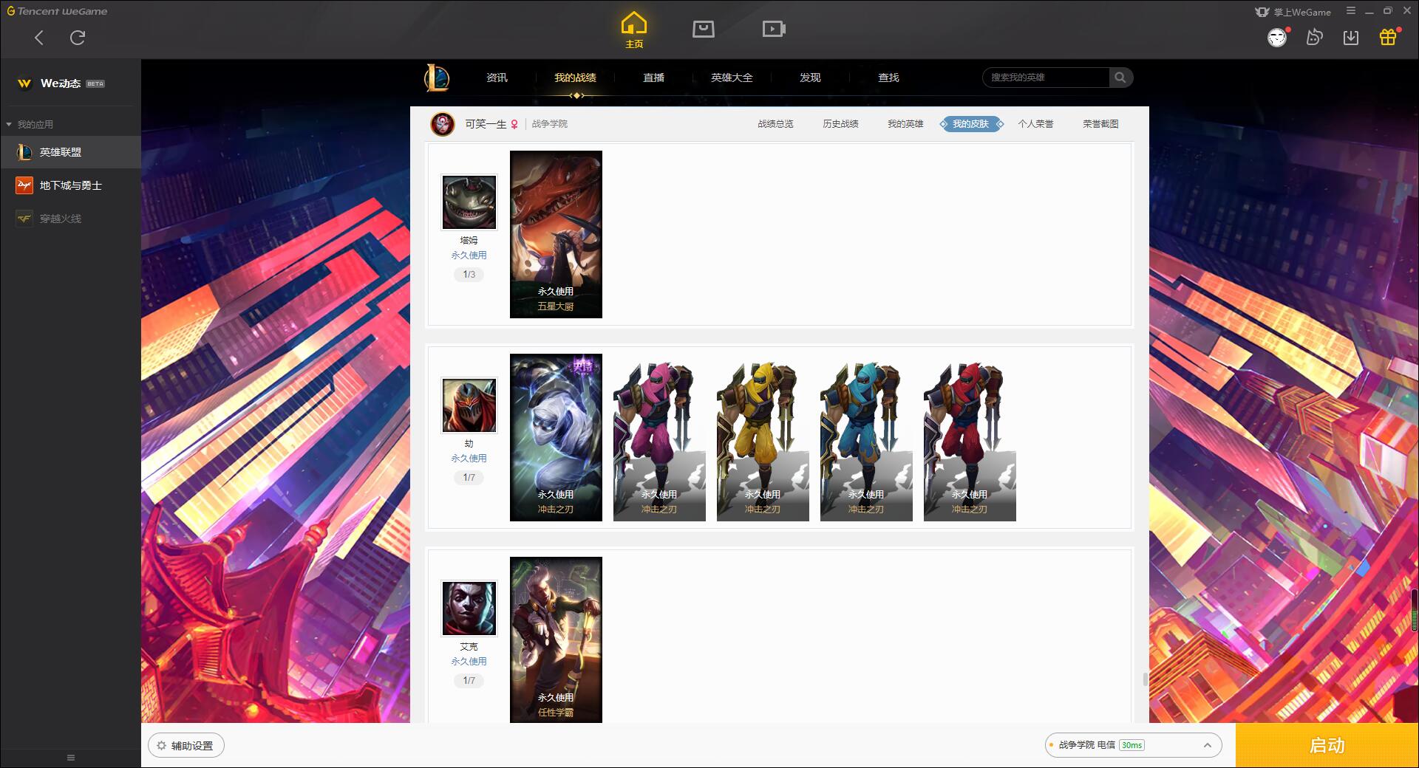Open the store bag icon

click(x=703, y=29)
